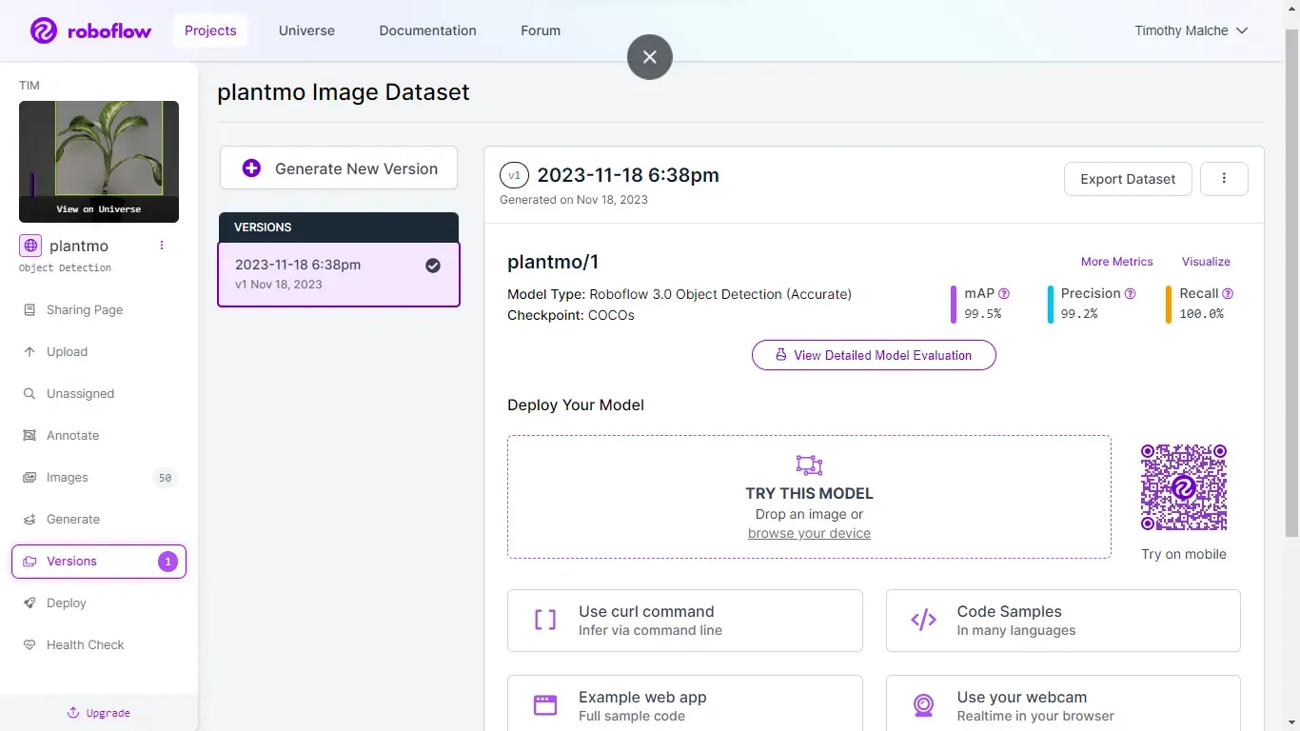The height and width of the screenshot is (731, 1300).
Task: Click the Deploy rocket icon
Action: click(x=29, y=603)
